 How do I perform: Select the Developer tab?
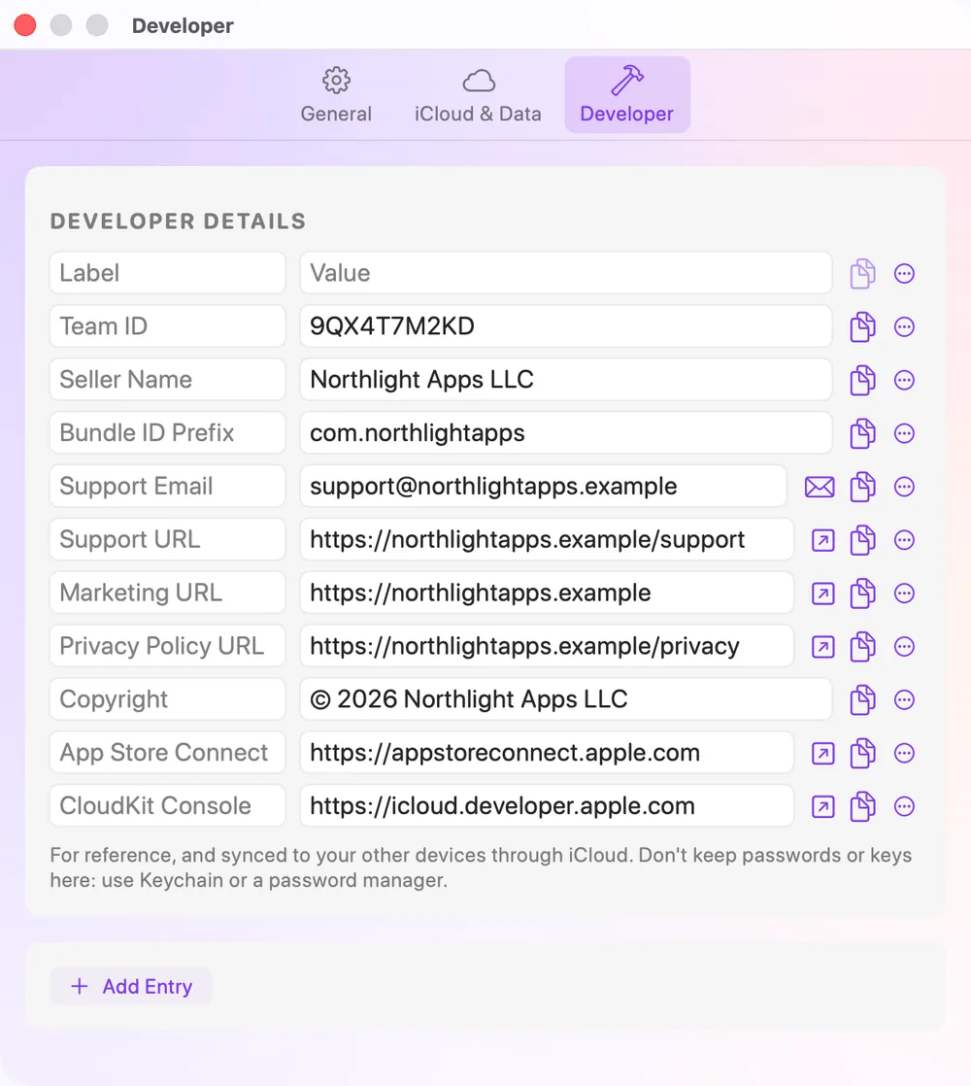coord(627,95)
